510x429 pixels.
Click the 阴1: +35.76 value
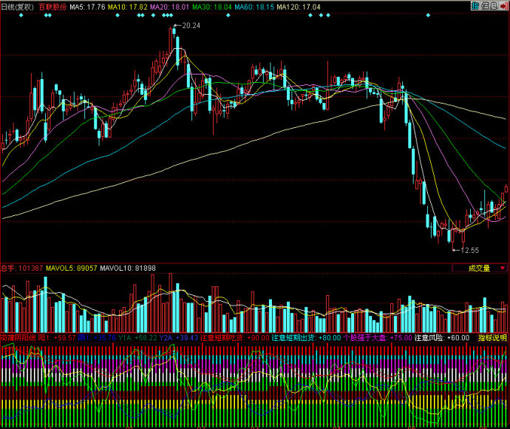(x=97, y=338)
